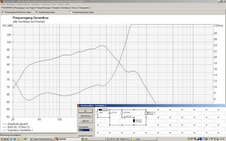
Task: Switch to Visaton Diskussionsforum taskbar window
Action: [42, 139]
